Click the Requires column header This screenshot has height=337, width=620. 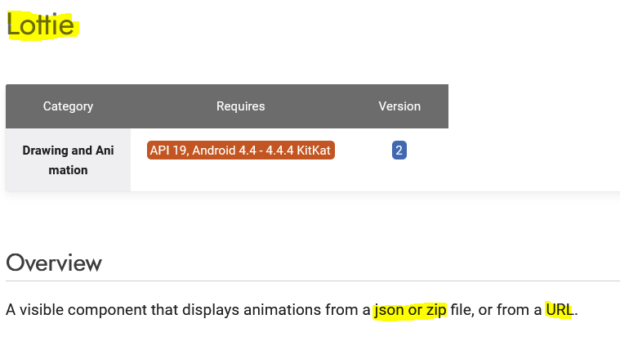240,106
